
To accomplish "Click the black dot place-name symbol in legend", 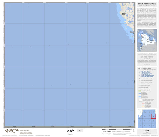I will click(140, 70).
